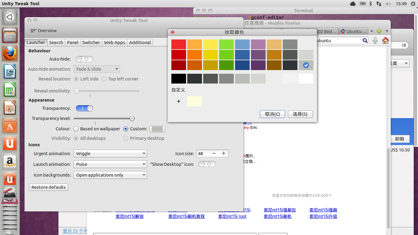This screenshot has width=418, height=235.
Task: Click the Firefox downloads arrow
Action: (375, 40)
